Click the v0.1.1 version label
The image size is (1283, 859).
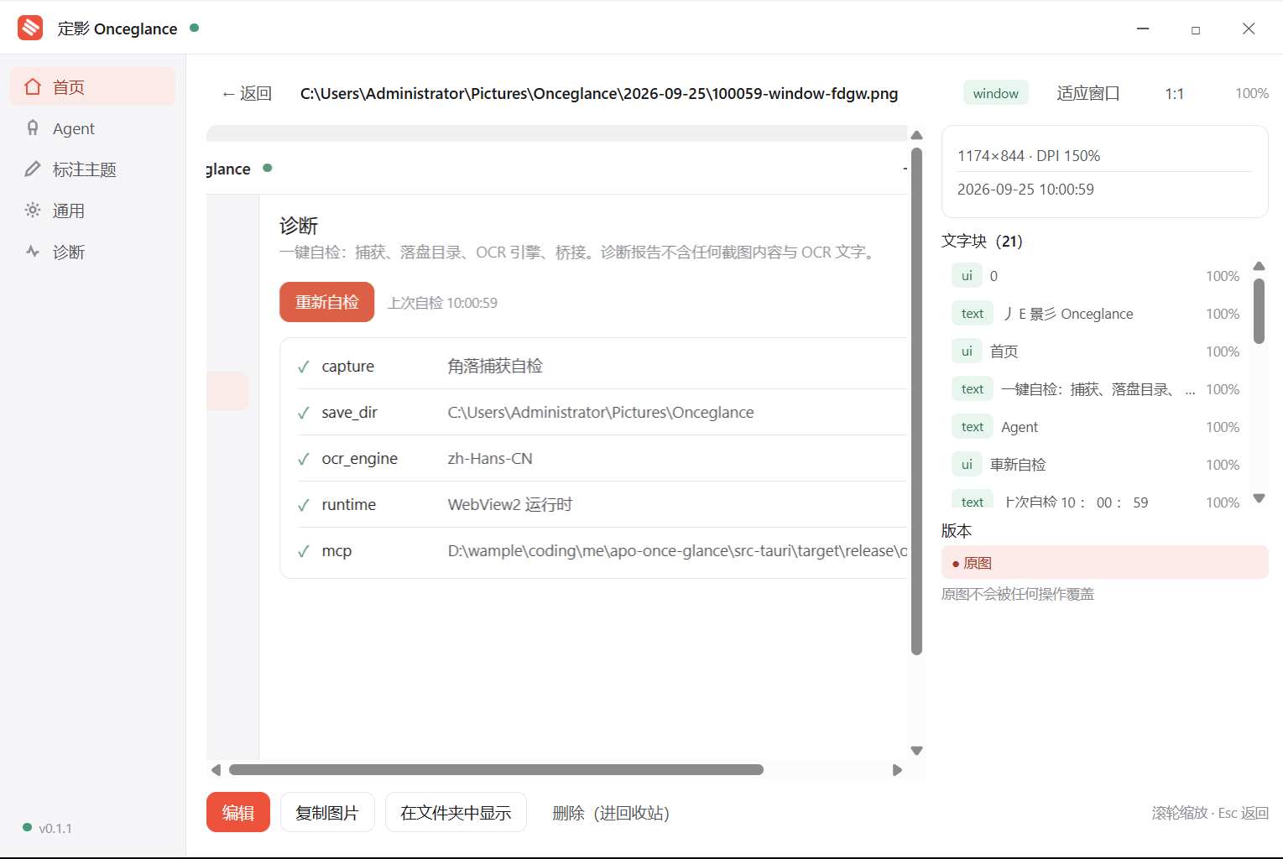[x=55, y=829]
